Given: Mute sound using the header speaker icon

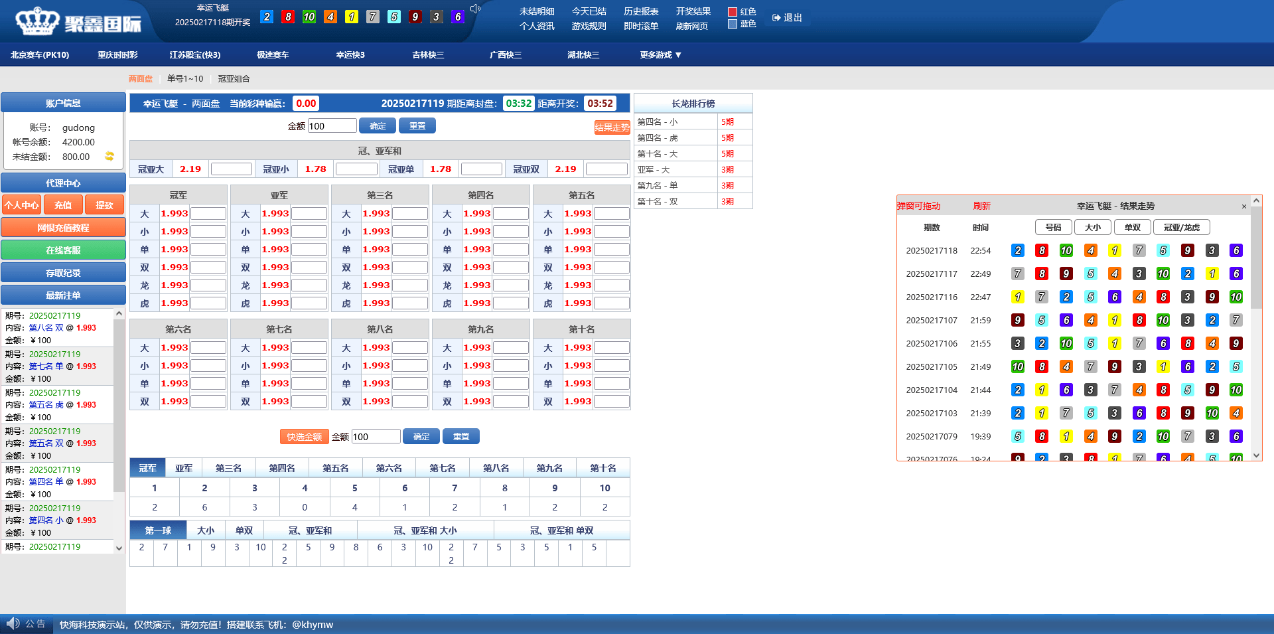Looking at the screenshot, I should (x=475, y=9).
